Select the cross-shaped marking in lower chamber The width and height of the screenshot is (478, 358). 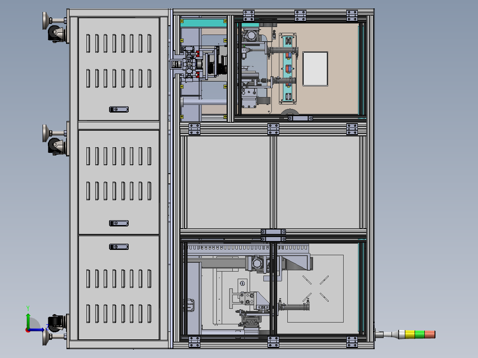pos(316,288)
